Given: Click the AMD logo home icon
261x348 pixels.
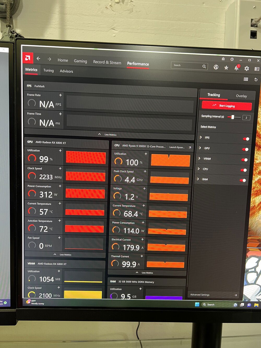Looking at the screenshot, I should pyautogui.click(x=28, y=58).
